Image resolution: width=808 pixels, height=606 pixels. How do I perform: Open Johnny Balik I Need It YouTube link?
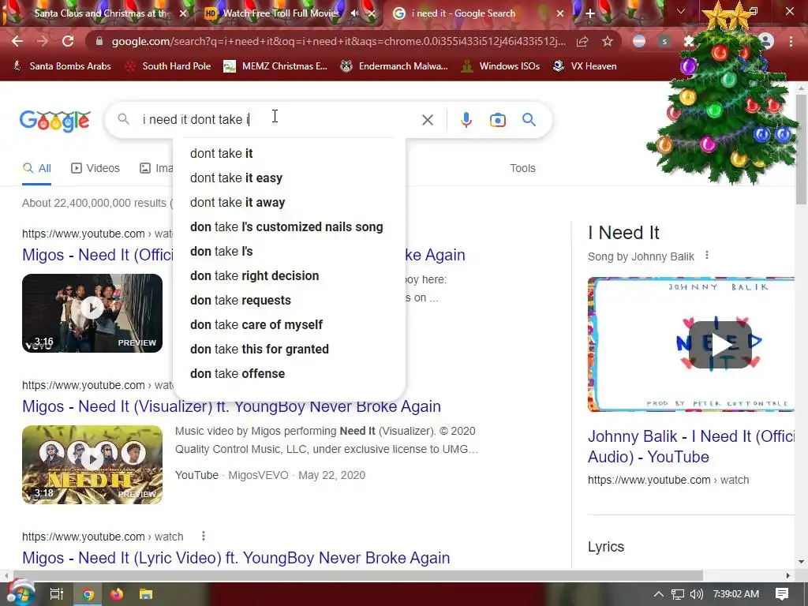click(x=691, y=447)
